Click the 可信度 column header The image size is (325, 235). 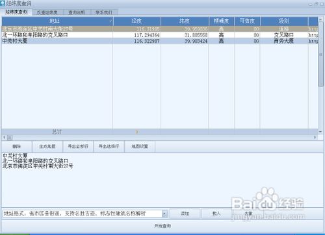coord(247,21)
